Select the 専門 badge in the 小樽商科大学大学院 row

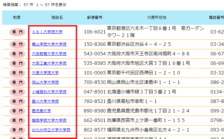pyautogui.click(x=17, y=92)
